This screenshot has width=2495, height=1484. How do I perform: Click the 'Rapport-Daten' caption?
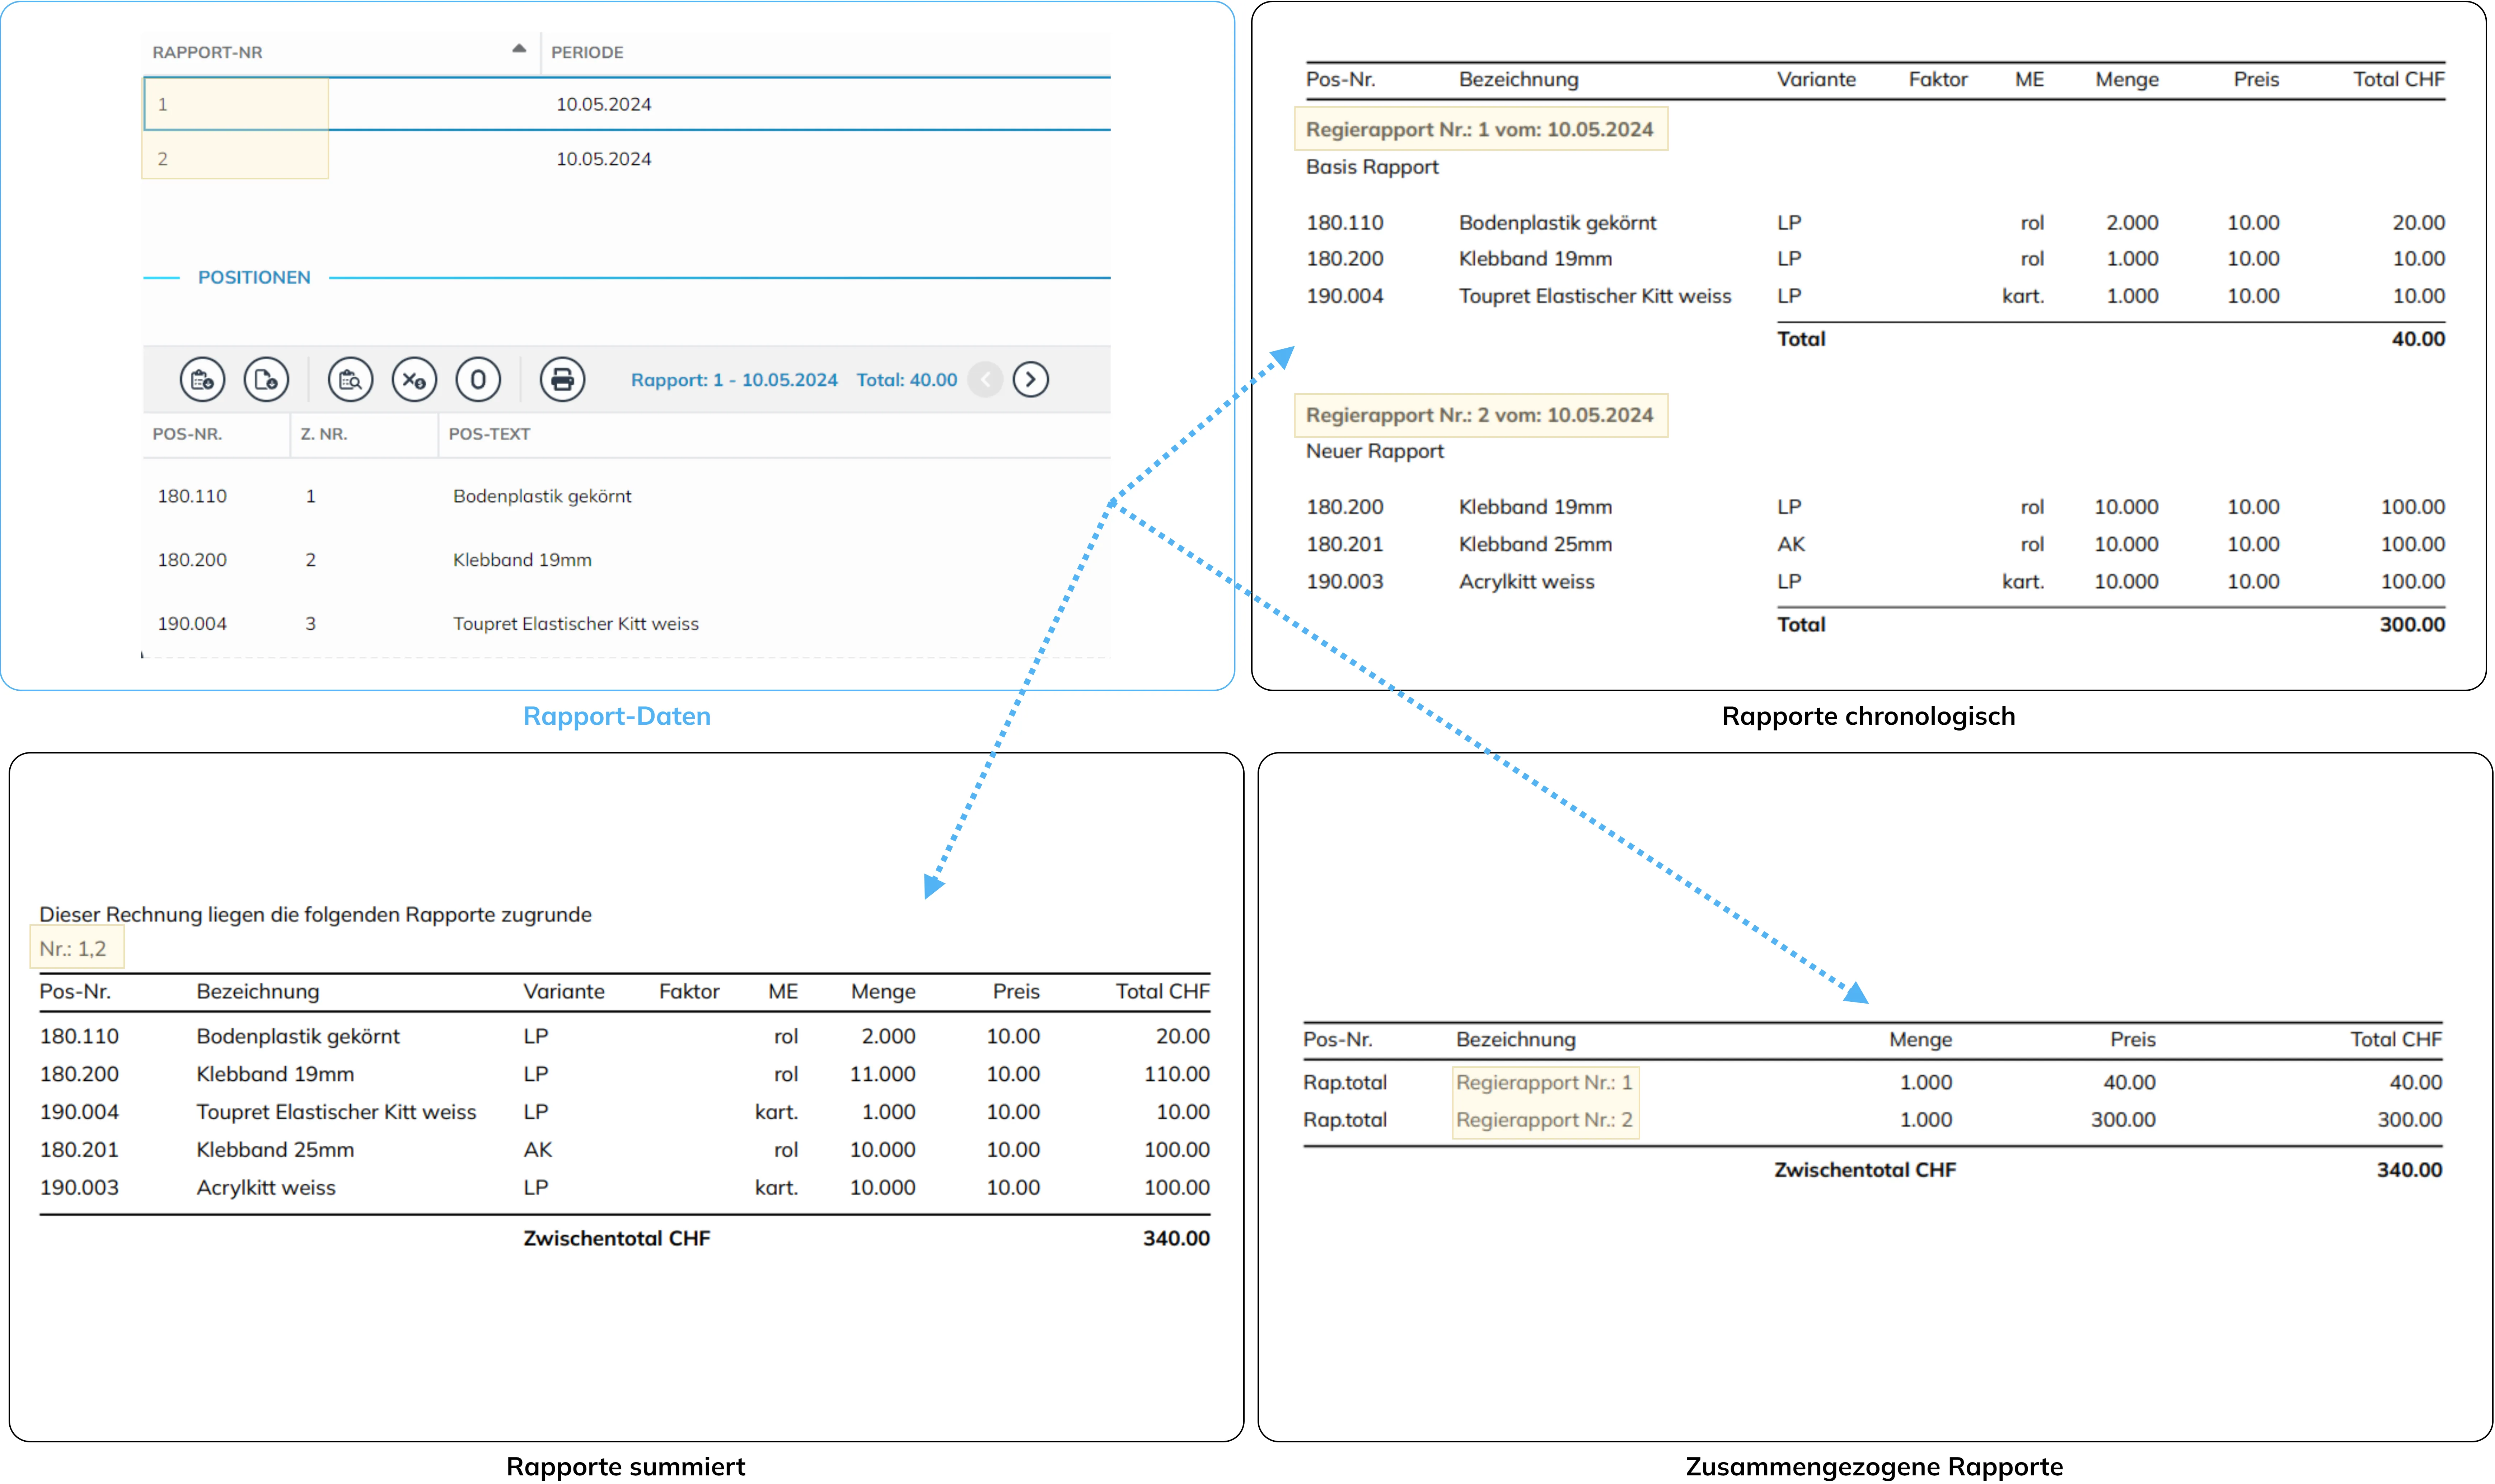tap(617, 716)
